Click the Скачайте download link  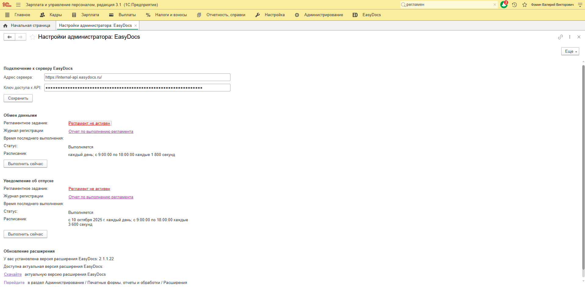pyautogui.click(x=13, y=275)
